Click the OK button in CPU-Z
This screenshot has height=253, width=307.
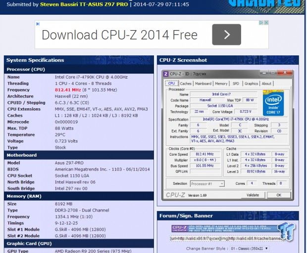click(279, 195)
